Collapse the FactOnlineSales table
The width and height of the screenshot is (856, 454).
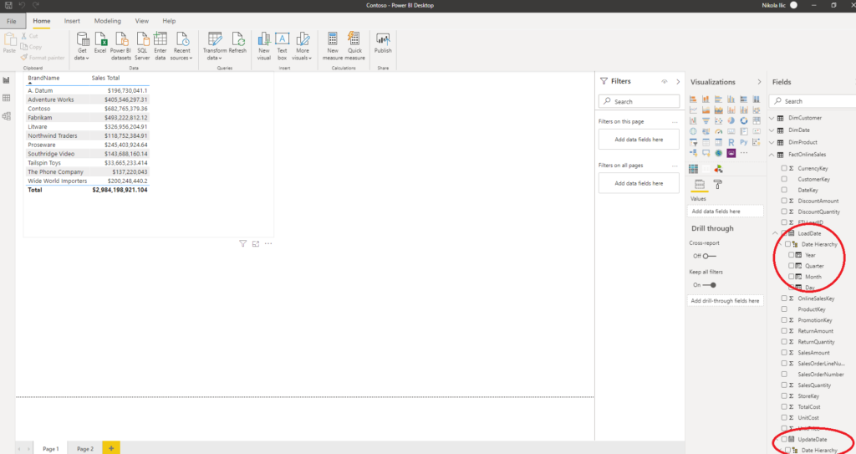click(x=772, y=155)
